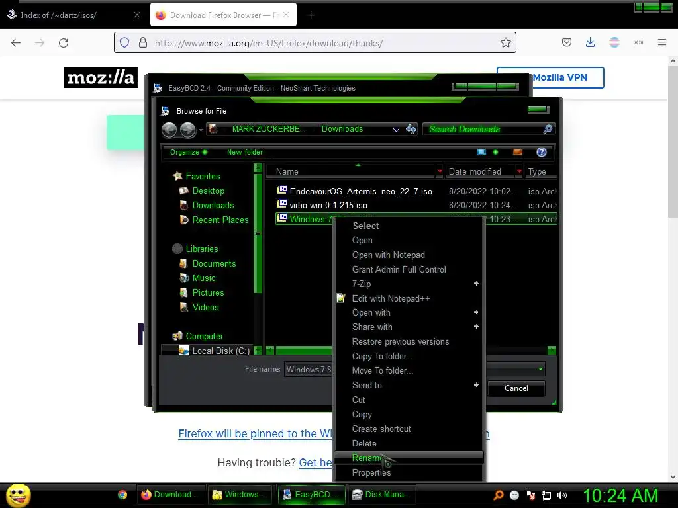Choose Open in context menu
Image resolution: width=678 pixels, height=508 pixels.
tap(408, 241)
